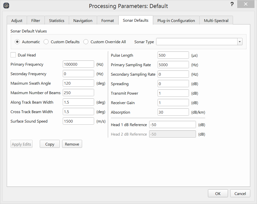
Task: Switch to the Adjust tab
Action: click(x=17, y=20)
